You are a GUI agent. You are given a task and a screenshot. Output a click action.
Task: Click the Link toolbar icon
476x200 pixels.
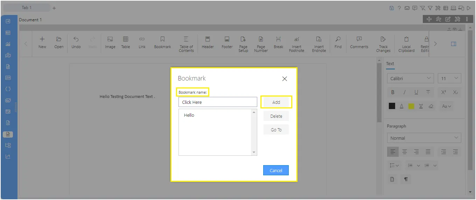pos(142,43)
